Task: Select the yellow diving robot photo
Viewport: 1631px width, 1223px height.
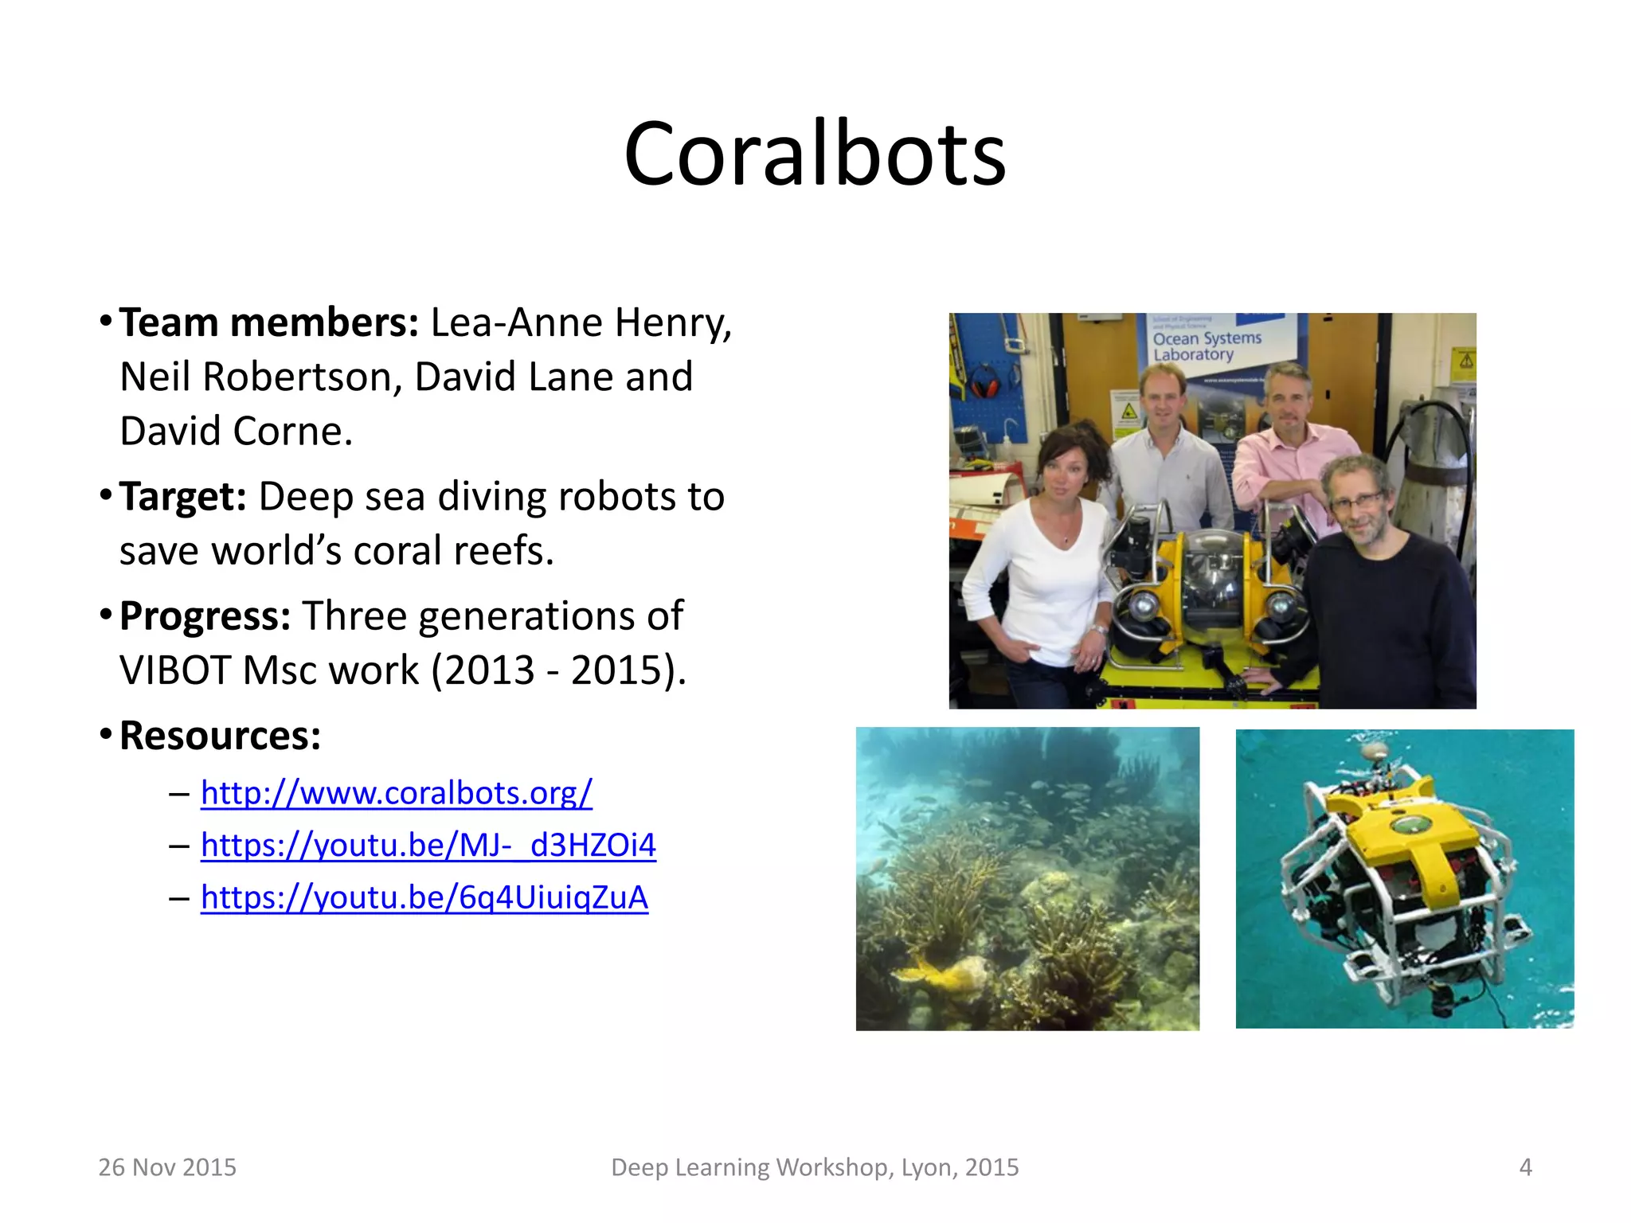Action: [1404, 878]
